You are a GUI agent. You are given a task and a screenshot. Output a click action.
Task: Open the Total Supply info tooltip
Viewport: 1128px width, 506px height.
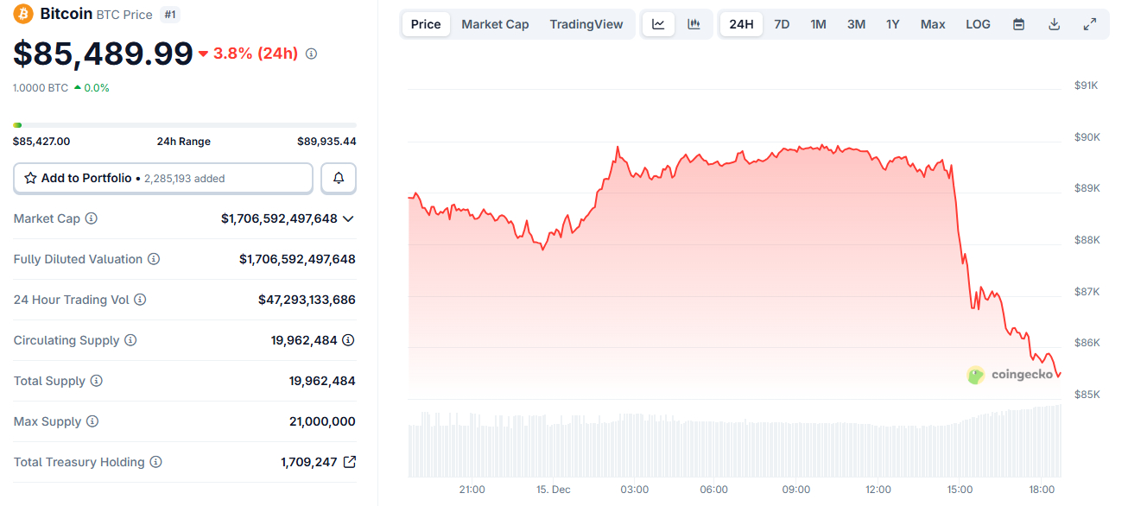coord(95,381)
